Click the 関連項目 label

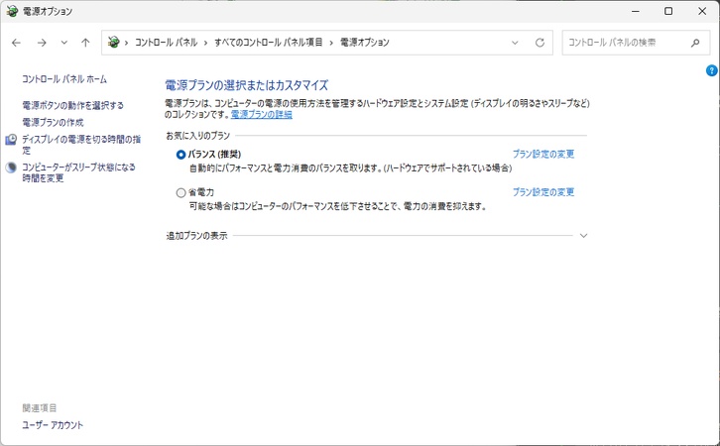[40, 407]
